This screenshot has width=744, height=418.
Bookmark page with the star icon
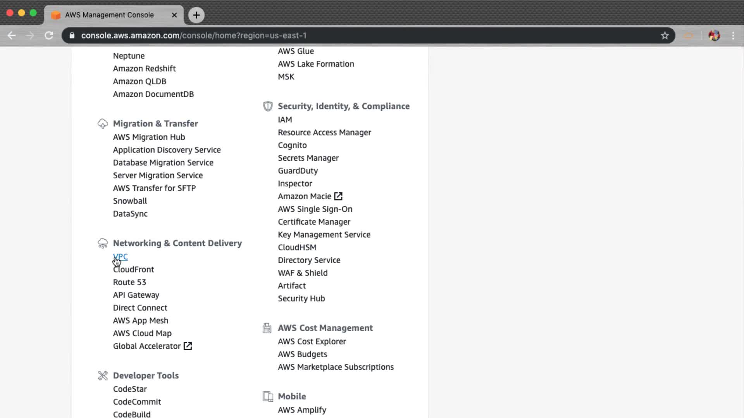click(665, 36)
